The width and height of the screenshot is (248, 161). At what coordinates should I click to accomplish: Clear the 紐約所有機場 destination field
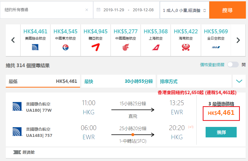[x=87, y=10]
